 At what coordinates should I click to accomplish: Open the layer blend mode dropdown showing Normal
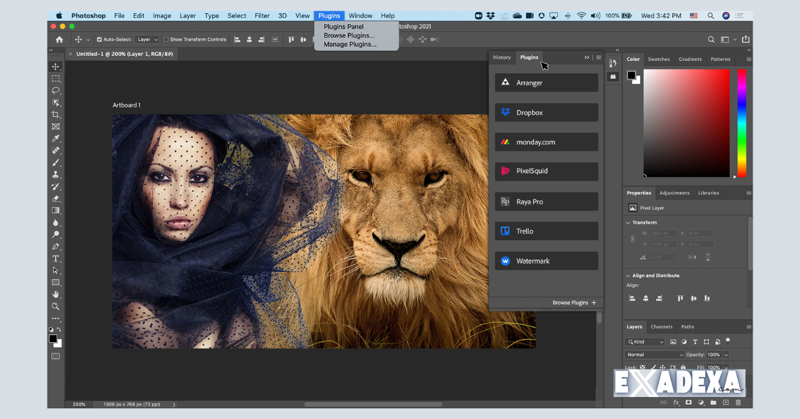point(654,354)
